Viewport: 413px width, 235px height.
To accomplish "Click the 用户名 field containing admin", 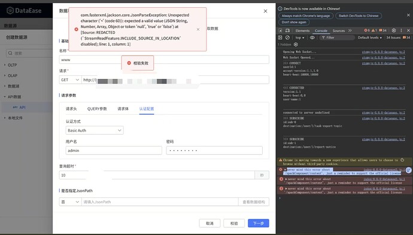I will (x=114, y=150).
